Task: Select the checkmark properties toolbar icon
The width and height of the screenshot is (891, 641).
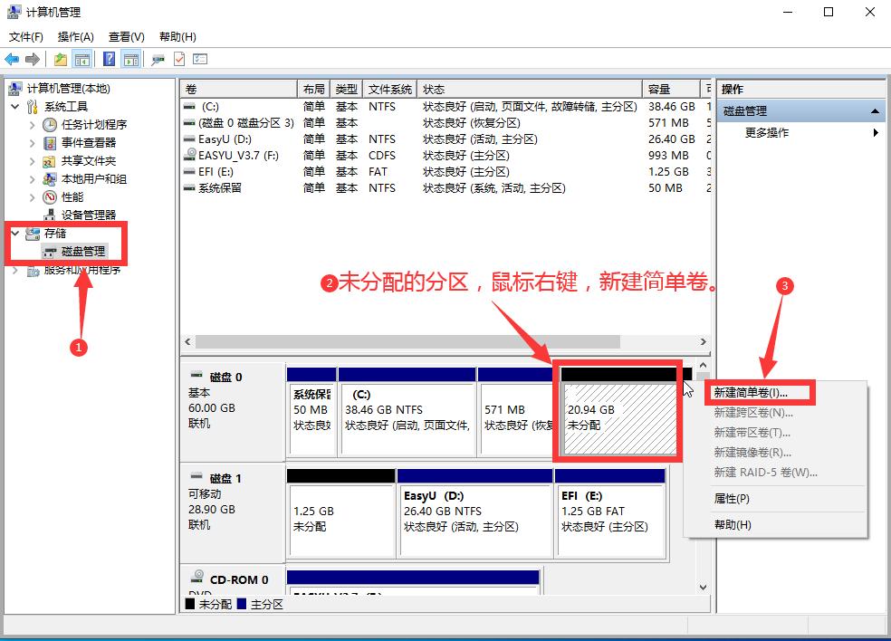Action: point(178,59)
